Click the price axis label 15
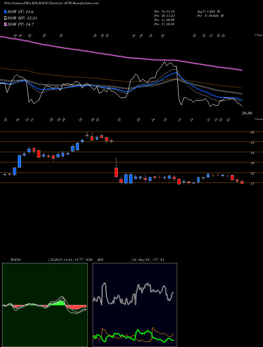The height and width of the screenshot is (347, 263). 252,142
